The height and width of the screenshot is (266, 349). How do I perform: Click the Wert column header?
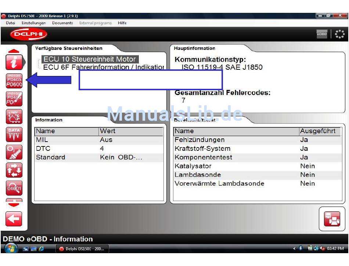(x=131, y=131)
